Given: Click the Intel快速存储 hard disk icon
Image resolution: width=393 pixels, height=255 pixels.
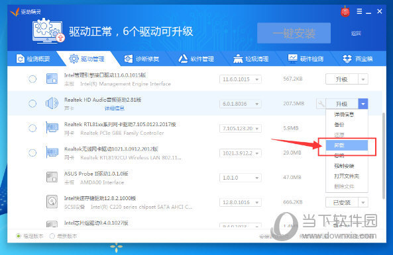Looking at the screenshot, I should click(52, 201).
